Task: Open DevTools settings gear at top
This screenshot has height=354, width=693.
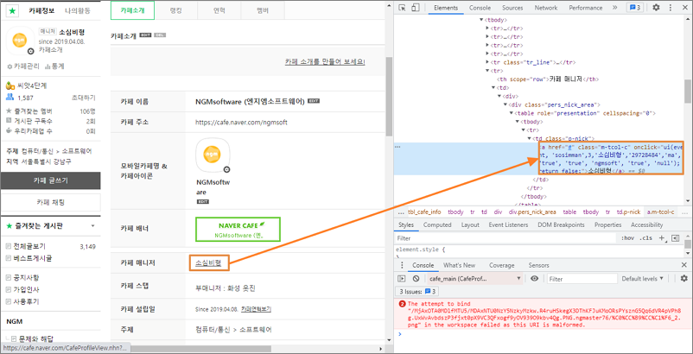Action: [657, 8]
